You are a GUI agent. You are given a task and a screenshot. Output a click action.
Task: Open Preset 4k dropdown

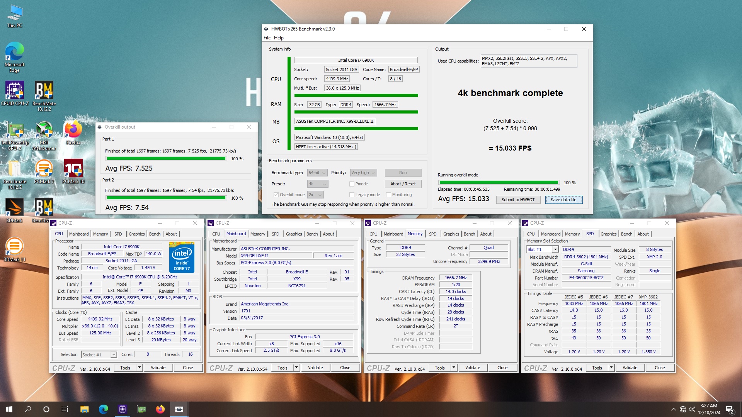pyautogui.click(x=318, y=184)
